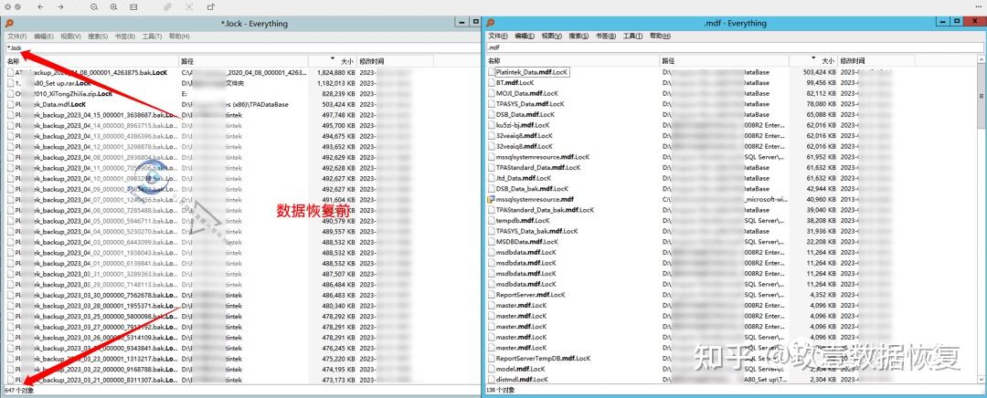This screenshot has width=987, height=398.
Task: Click the *.lock search input field
Action: [x=241, y=47]
